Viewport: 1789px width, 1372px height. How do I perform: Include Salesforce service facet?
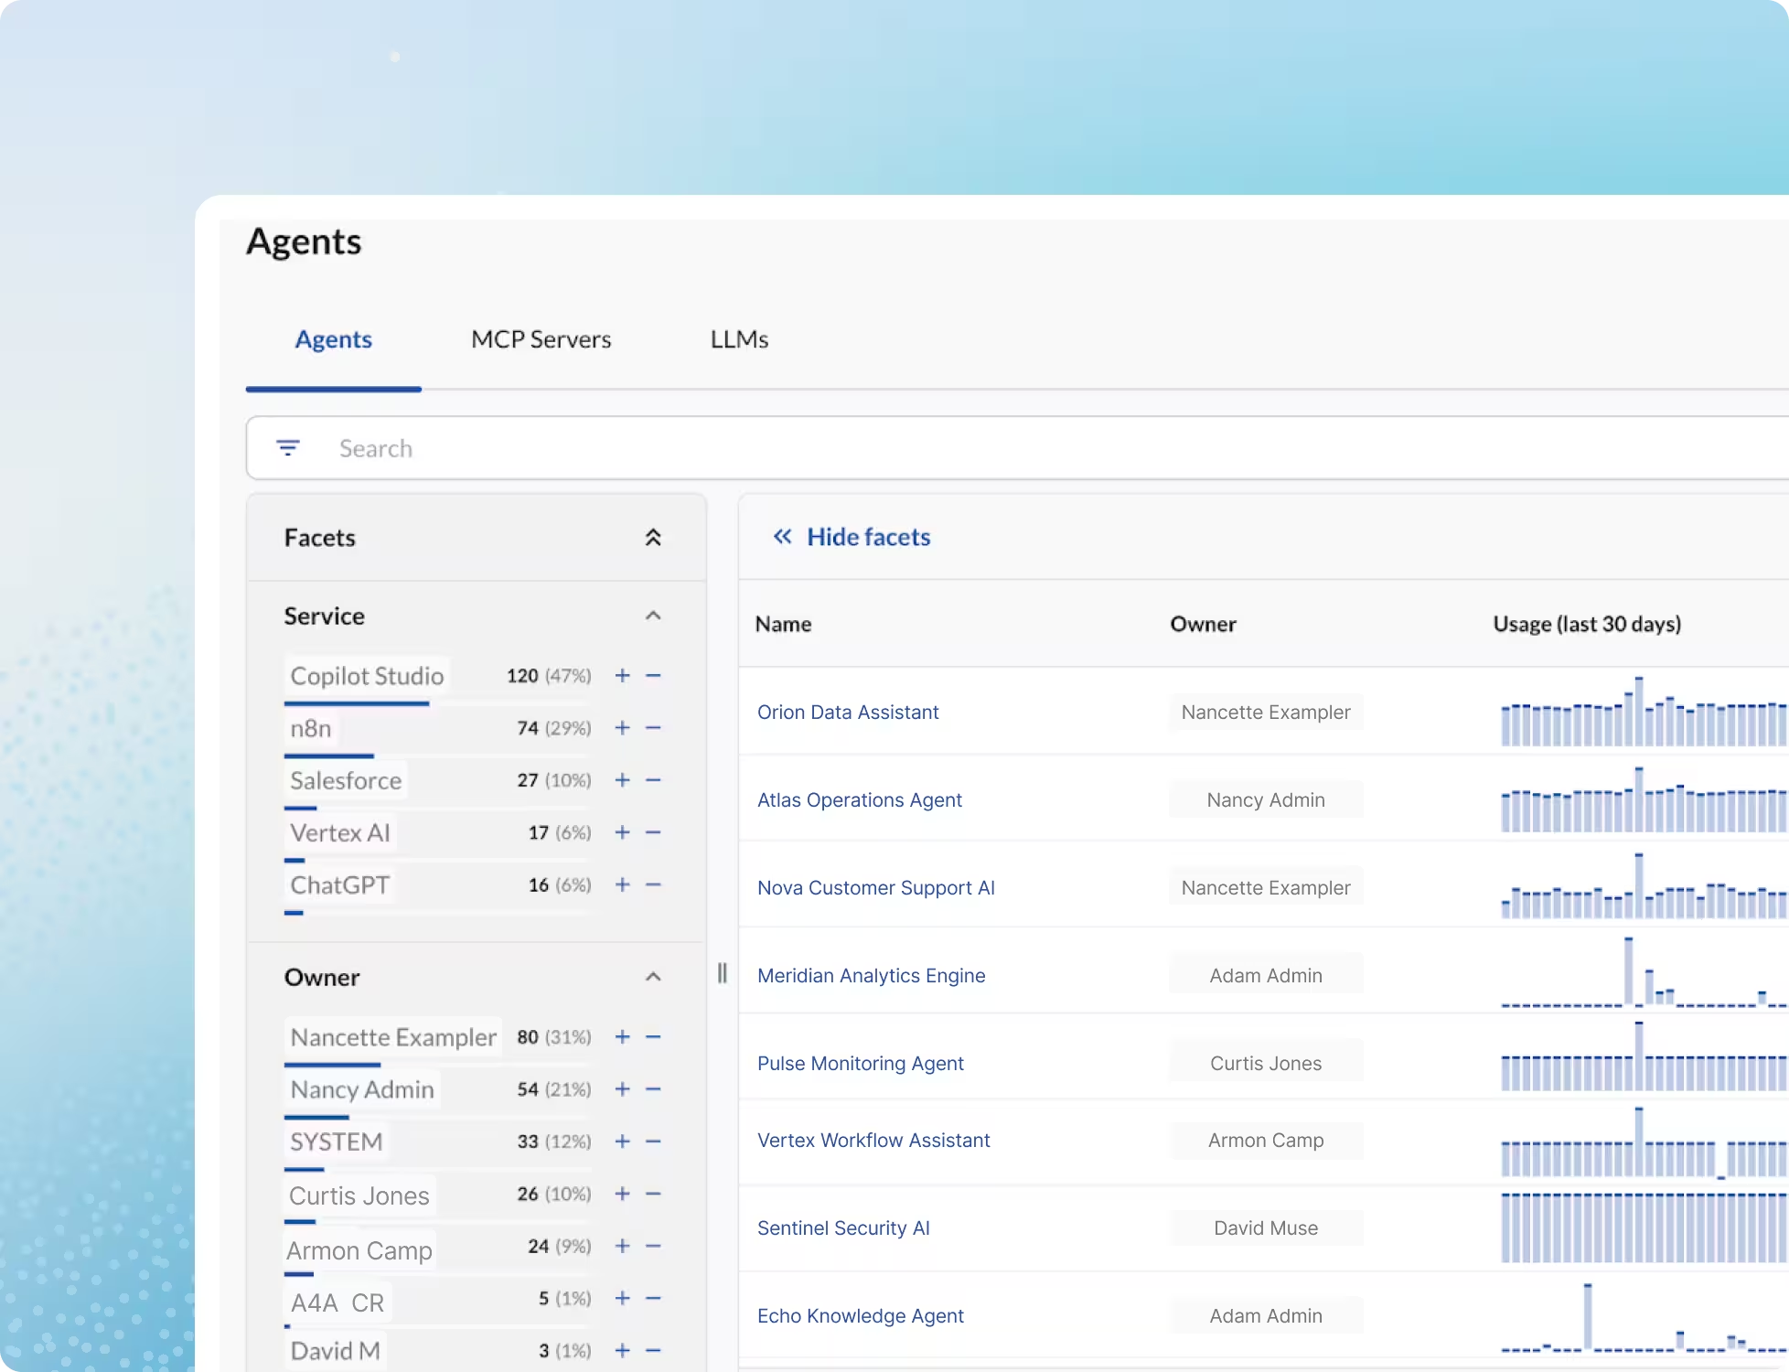click(623, 780)
